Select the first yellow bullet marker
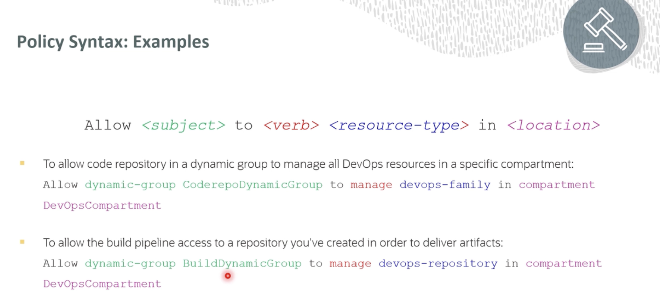Screen dimensions: 660x308 (22, 163)
